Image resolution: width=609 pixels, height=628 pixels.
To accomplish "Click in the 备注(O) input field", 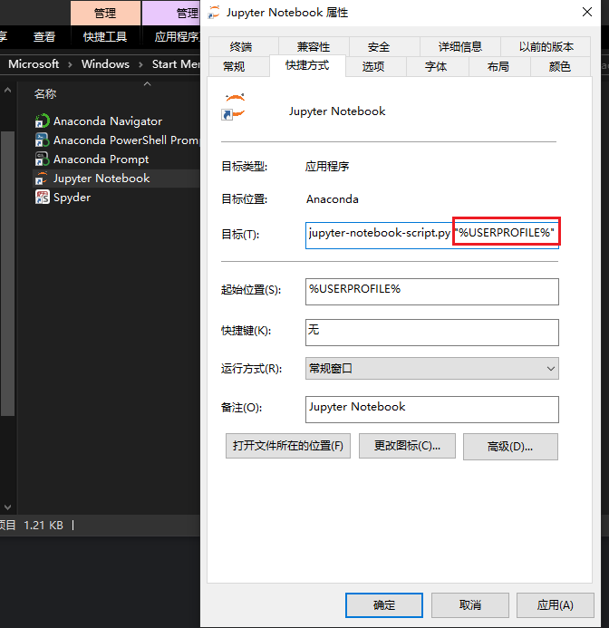I will 432,410.
